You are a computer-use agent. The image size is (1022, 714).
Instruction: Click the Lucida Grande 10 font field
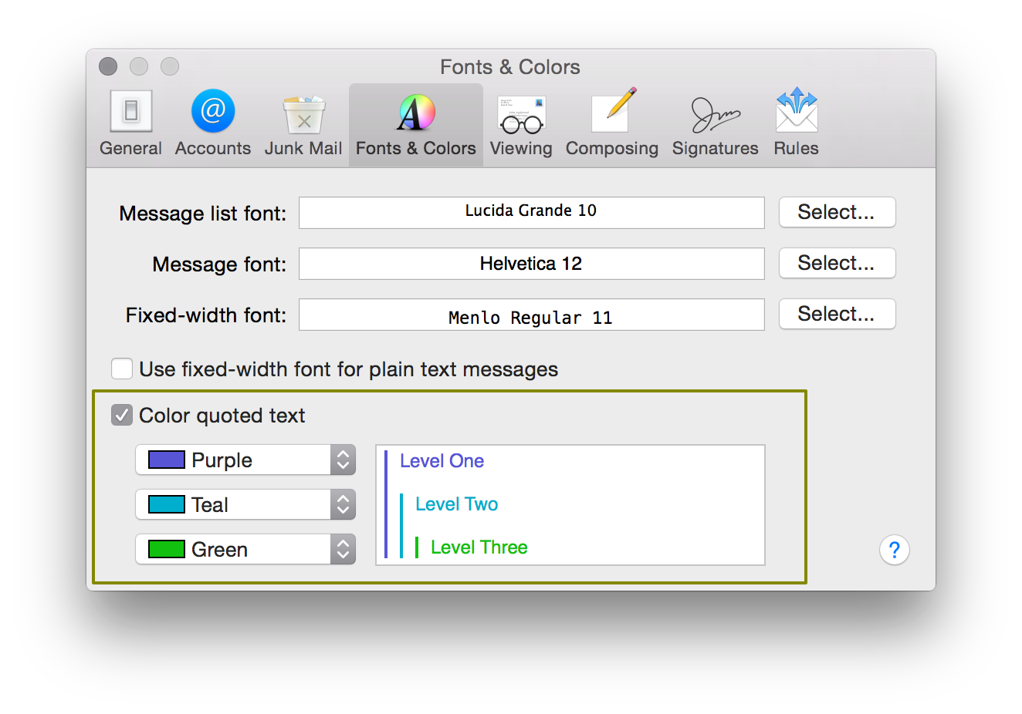click(x=532, y=212)
